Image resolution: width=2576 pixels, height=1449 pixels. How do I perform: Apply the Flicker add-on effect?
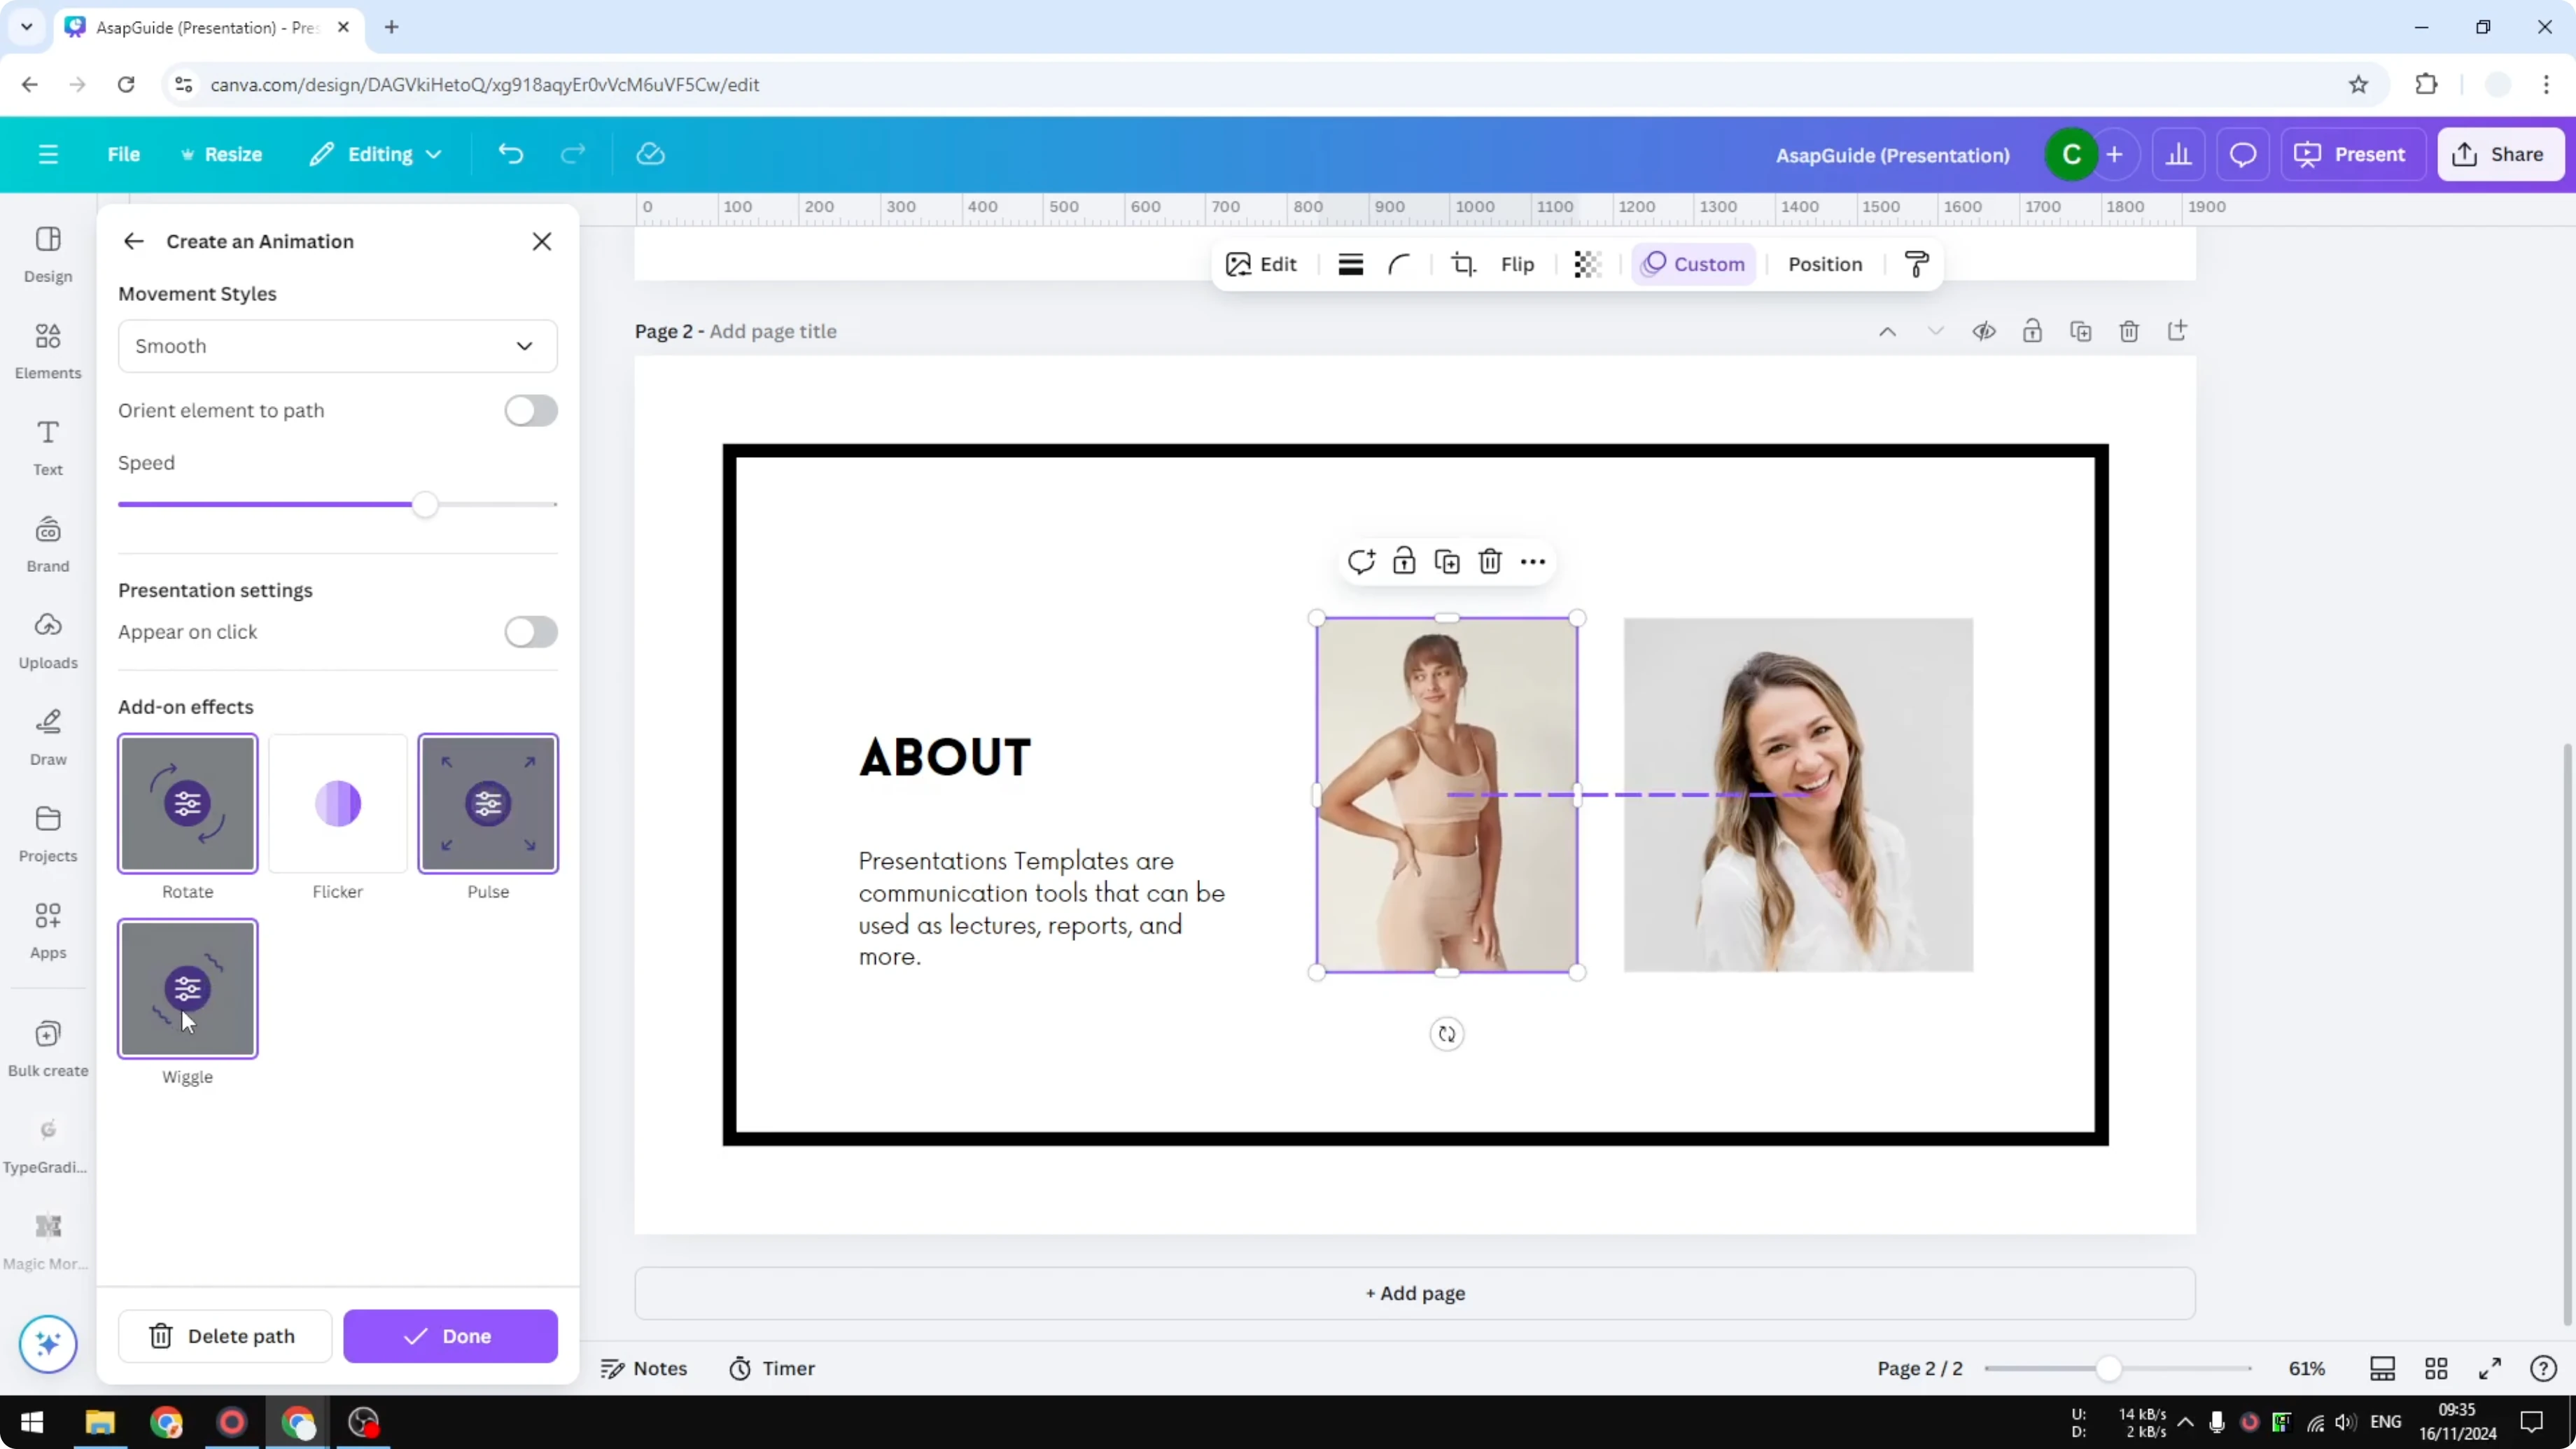[x=337, y=803]
